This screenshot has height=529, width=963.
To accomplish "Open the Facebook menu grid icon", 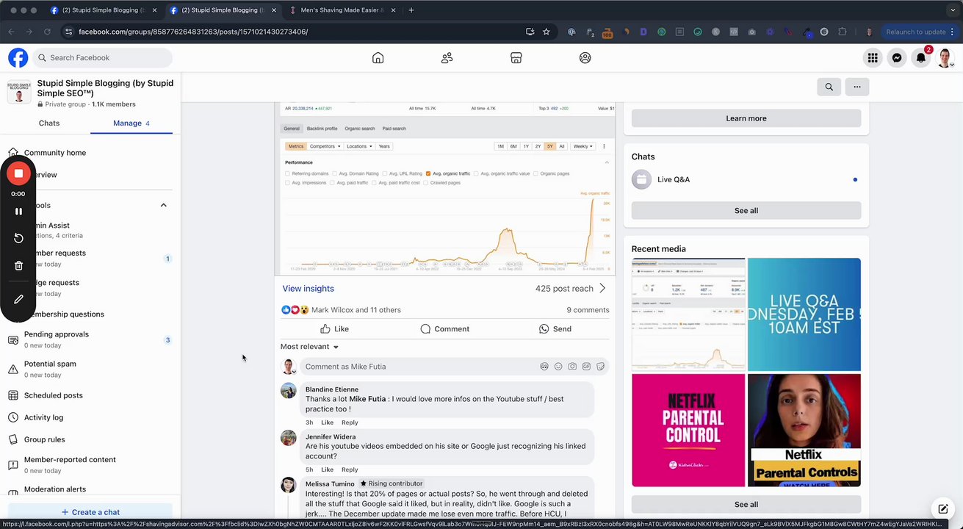I will (873, 57).
